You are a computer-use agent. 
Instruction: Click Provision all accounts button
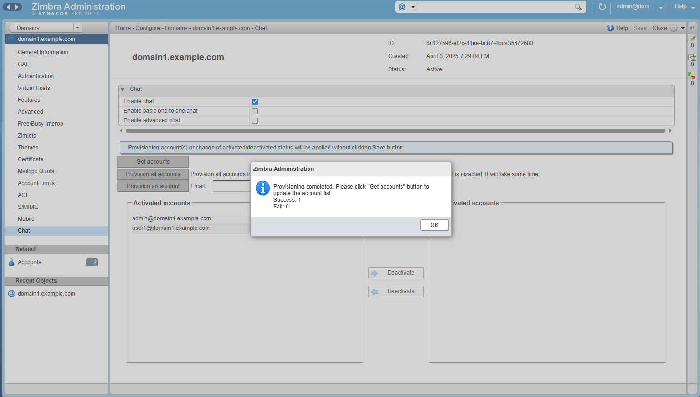click(x=153, y=174)
